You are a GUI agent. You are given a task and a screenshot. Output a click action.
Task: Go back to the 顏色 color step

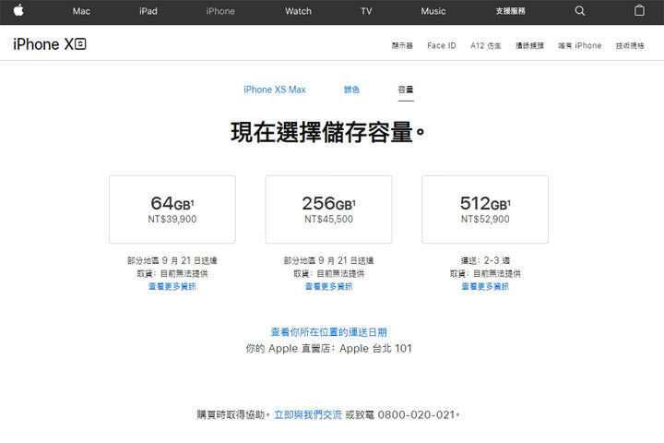click(x=351, y=90)
